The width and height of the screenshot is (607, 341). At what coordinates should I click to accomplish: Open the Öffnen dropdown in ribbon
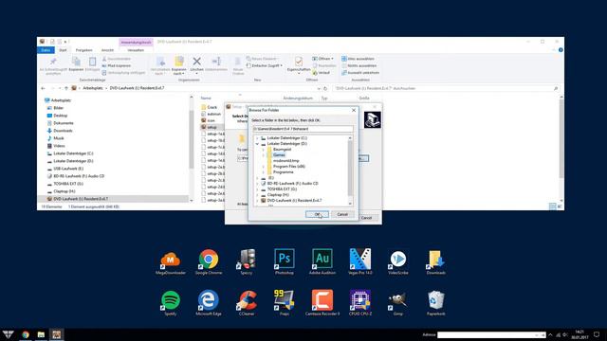322,59
